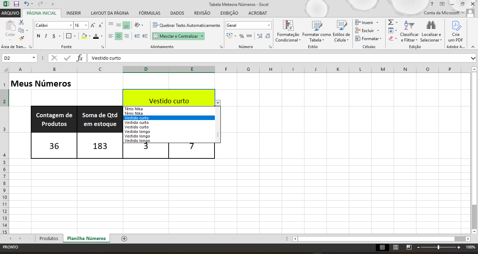Toggle bottom vertical alignment
This screenshot has height=254, width=478.
pyautogui.click(x=126, y=25)
